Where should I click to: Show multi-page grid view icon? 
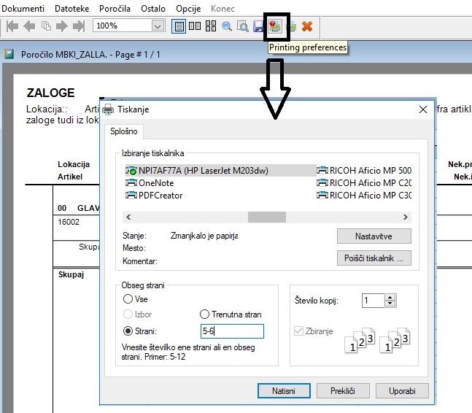pos(211,26)
